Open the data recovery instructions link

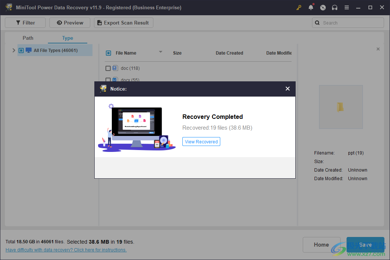point(66,250)
